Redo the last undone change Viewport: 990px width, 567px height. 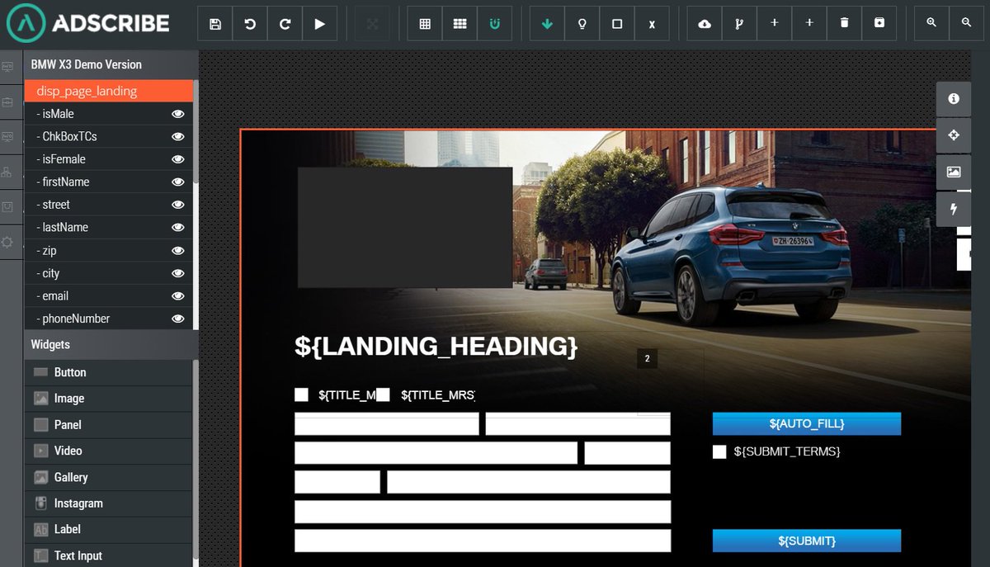[285, 25]
